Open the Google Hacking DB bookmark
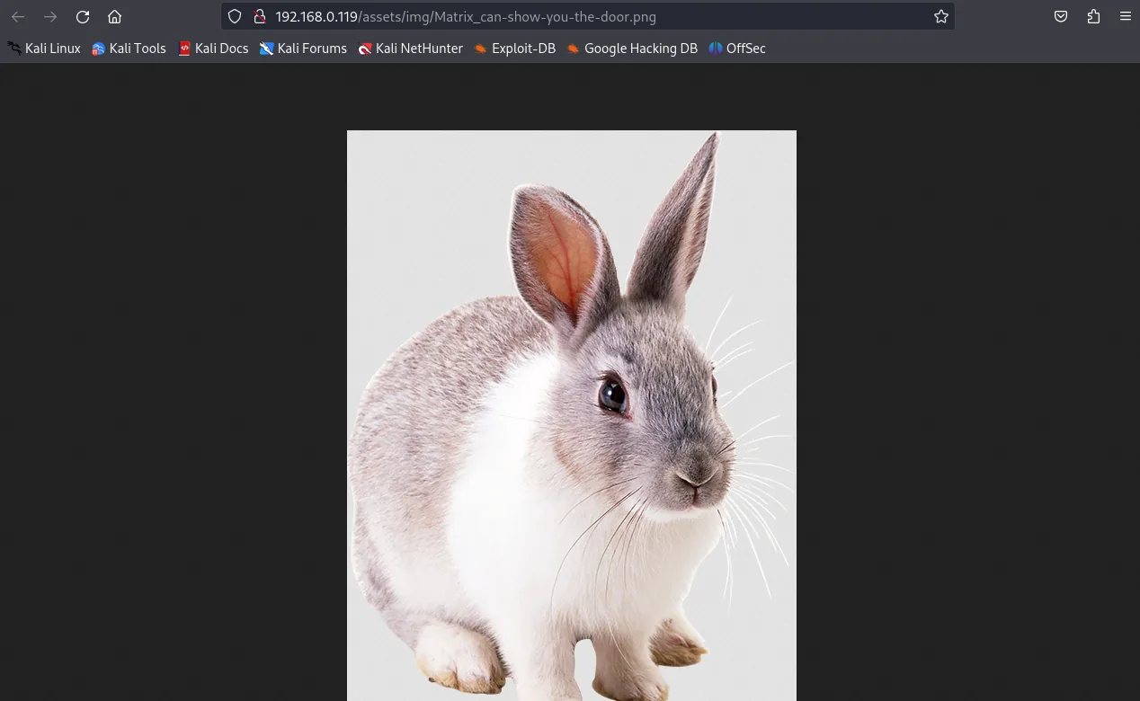 [632, 49]
